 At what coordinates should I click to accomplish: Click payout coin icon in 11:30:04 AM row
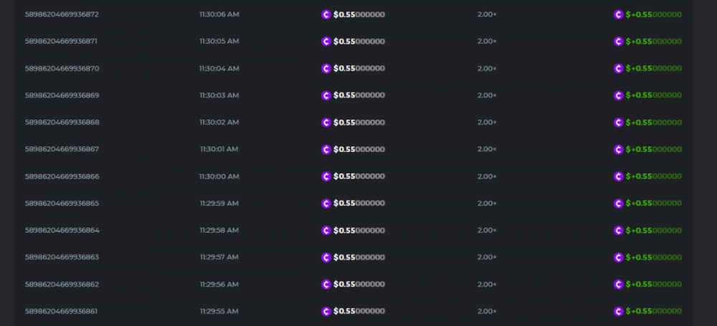point(618,68)
